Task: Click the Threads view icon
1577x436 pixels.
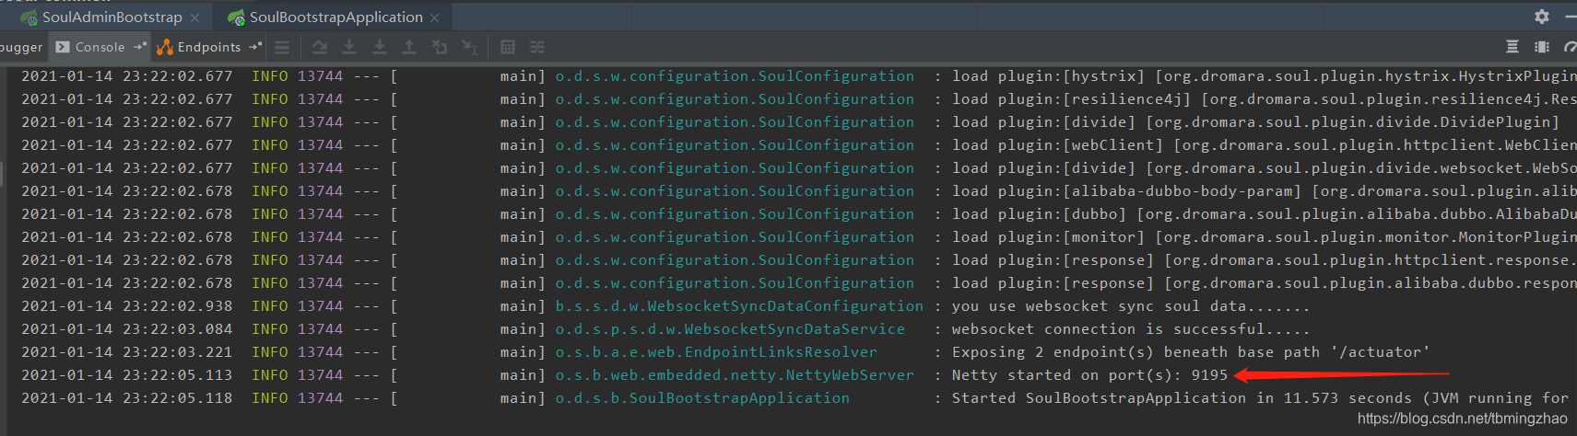Action: tap(1512, 47)
